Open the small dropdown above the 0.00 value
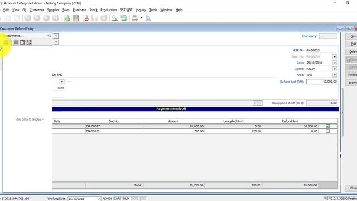357x201 pixels. pos(62,82)
